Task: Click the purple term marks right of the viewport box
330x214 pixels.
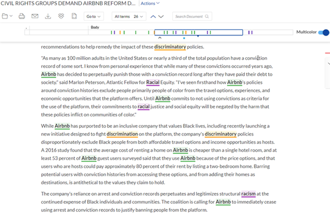Action: [250, 32]
